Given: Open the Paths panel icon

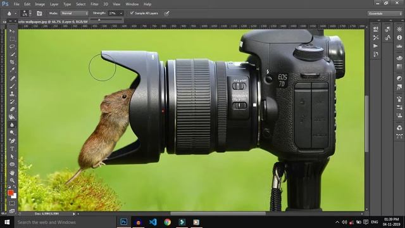Looking at the screenshot, I should tap(399, 136).
